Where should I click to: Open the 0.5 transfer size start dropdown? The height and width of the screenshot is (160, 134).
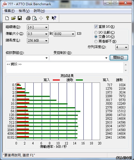[38, 34]
